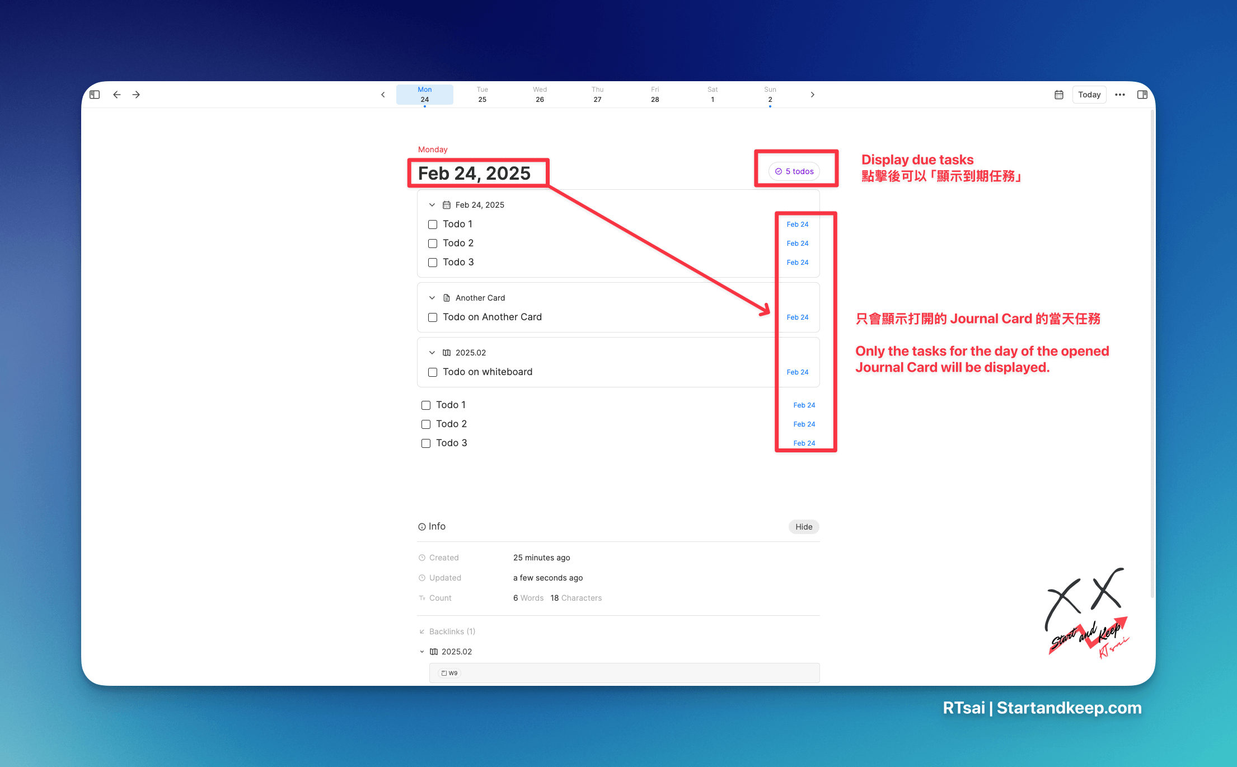Check the Todo on Another Card checkbox
Viewport: 1237px width, 767px height.
433,317
